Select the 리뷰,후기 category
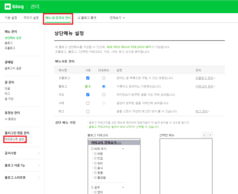This screenshot has width=238, height=194. (x=100, y=149)
